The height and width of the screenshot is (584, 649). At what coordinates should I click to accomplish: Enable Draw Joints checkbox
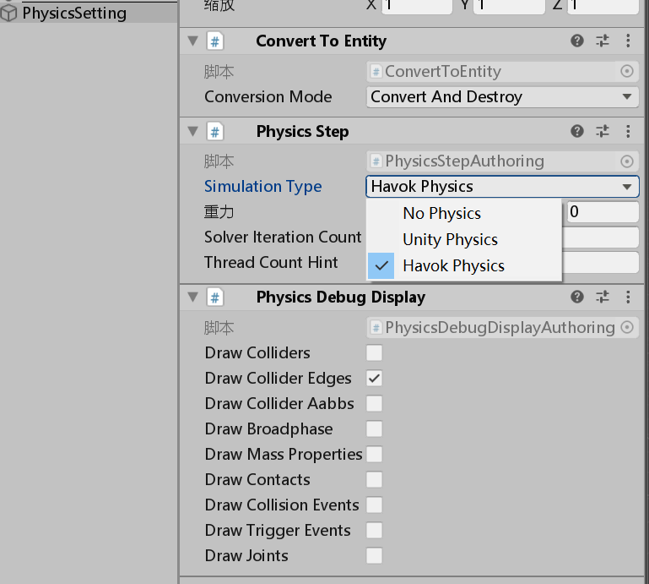pyautogui.click(x=374, y=556)
